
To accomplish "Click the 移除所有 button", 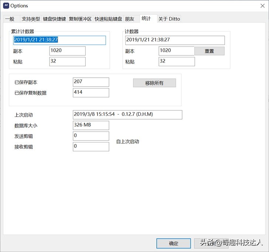I will coord(154,83).
